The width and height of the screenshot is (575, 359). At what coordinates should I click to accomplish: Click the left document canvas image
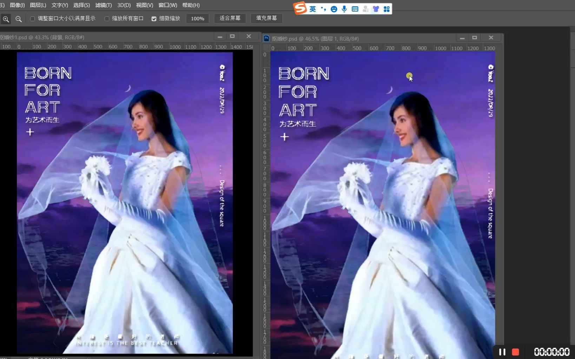tap(125, 203)
